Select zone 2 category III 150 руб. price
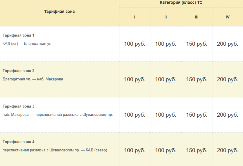 (197, 79)
